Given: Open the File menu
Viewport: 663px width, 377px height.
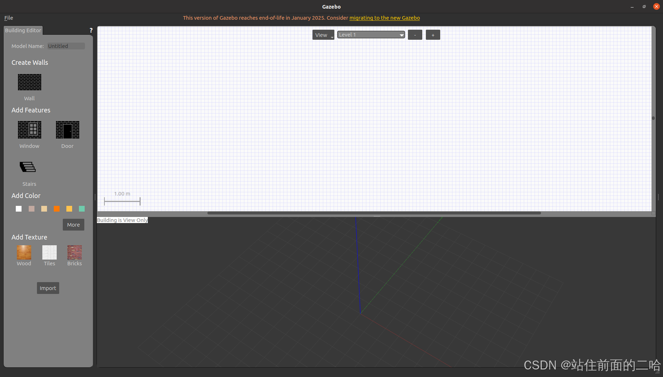Looking at the screenshot, I should coord(9,18).
